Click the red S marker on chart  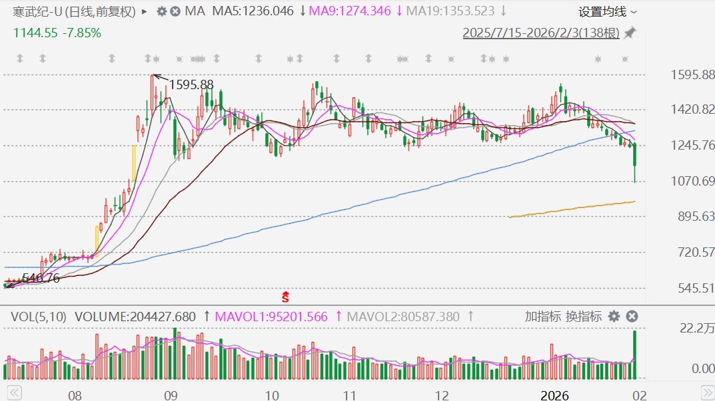[285, 297]
